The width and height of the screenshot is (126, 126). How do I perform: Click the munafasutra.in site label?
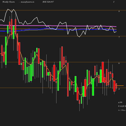pyautogui.click(x=27, y=2)
